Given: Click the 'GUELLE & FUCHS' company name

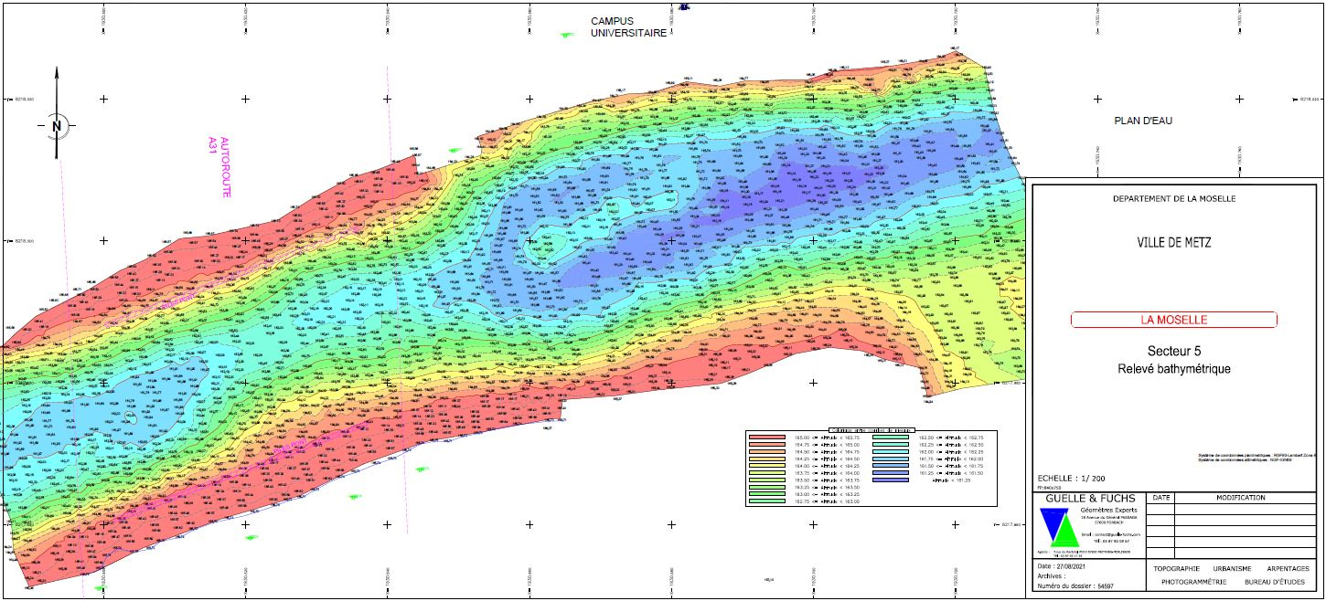Looking at the screenshot, I should pos(1090,499).
